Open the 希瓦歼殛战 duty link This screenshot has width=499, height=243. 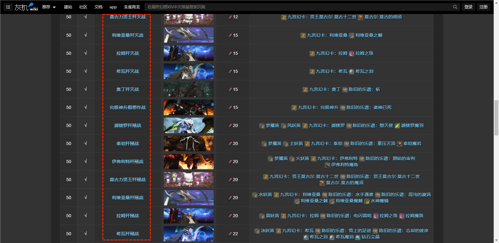click(128, 234)
